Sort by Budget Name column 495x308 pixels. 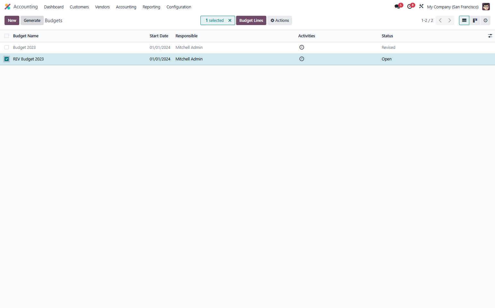coord(26,36)
